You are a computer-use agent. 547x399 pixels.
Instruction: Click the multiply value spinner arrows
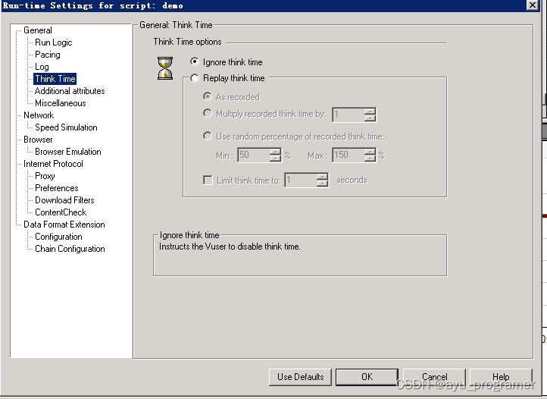(x=370, y=115)
